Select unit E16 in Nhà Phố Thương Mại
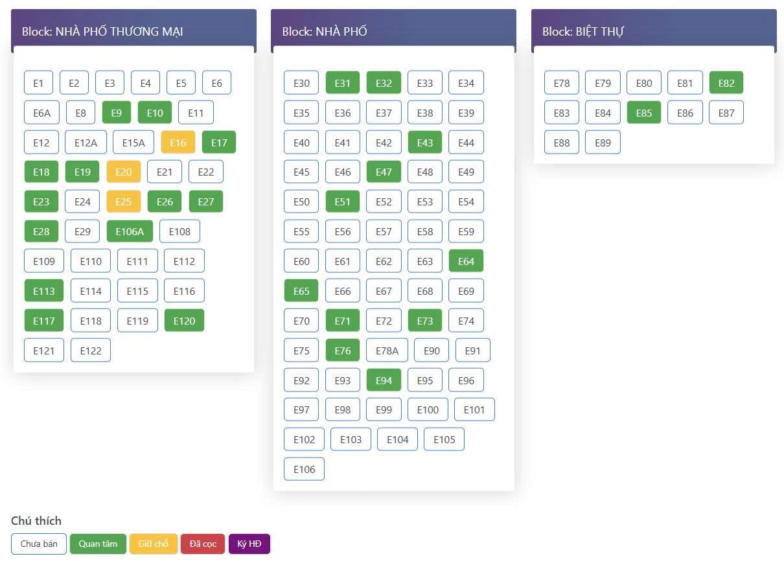 [x=178, y=143]
